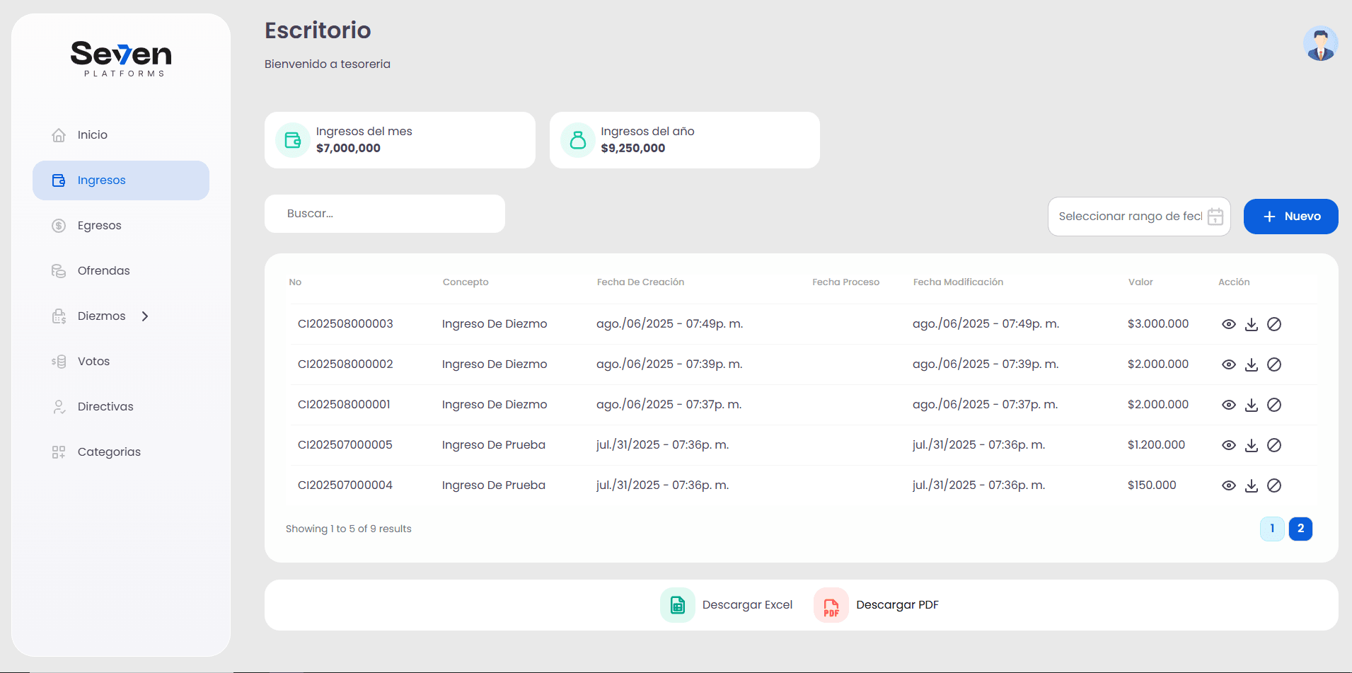Click the home icon beside Inicio
Image resolution: width=1352 pixels, height=673 pixels.
[x=59, y=135]
